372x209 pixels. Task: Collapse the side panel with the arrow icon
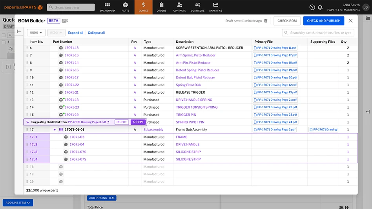click(19, 32)
